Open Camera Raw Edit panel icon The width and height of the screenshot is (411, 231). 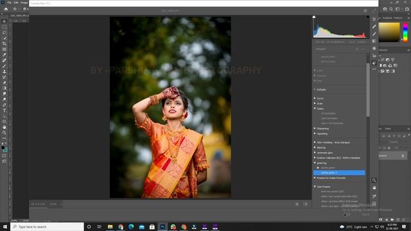(x=374, y=19)
